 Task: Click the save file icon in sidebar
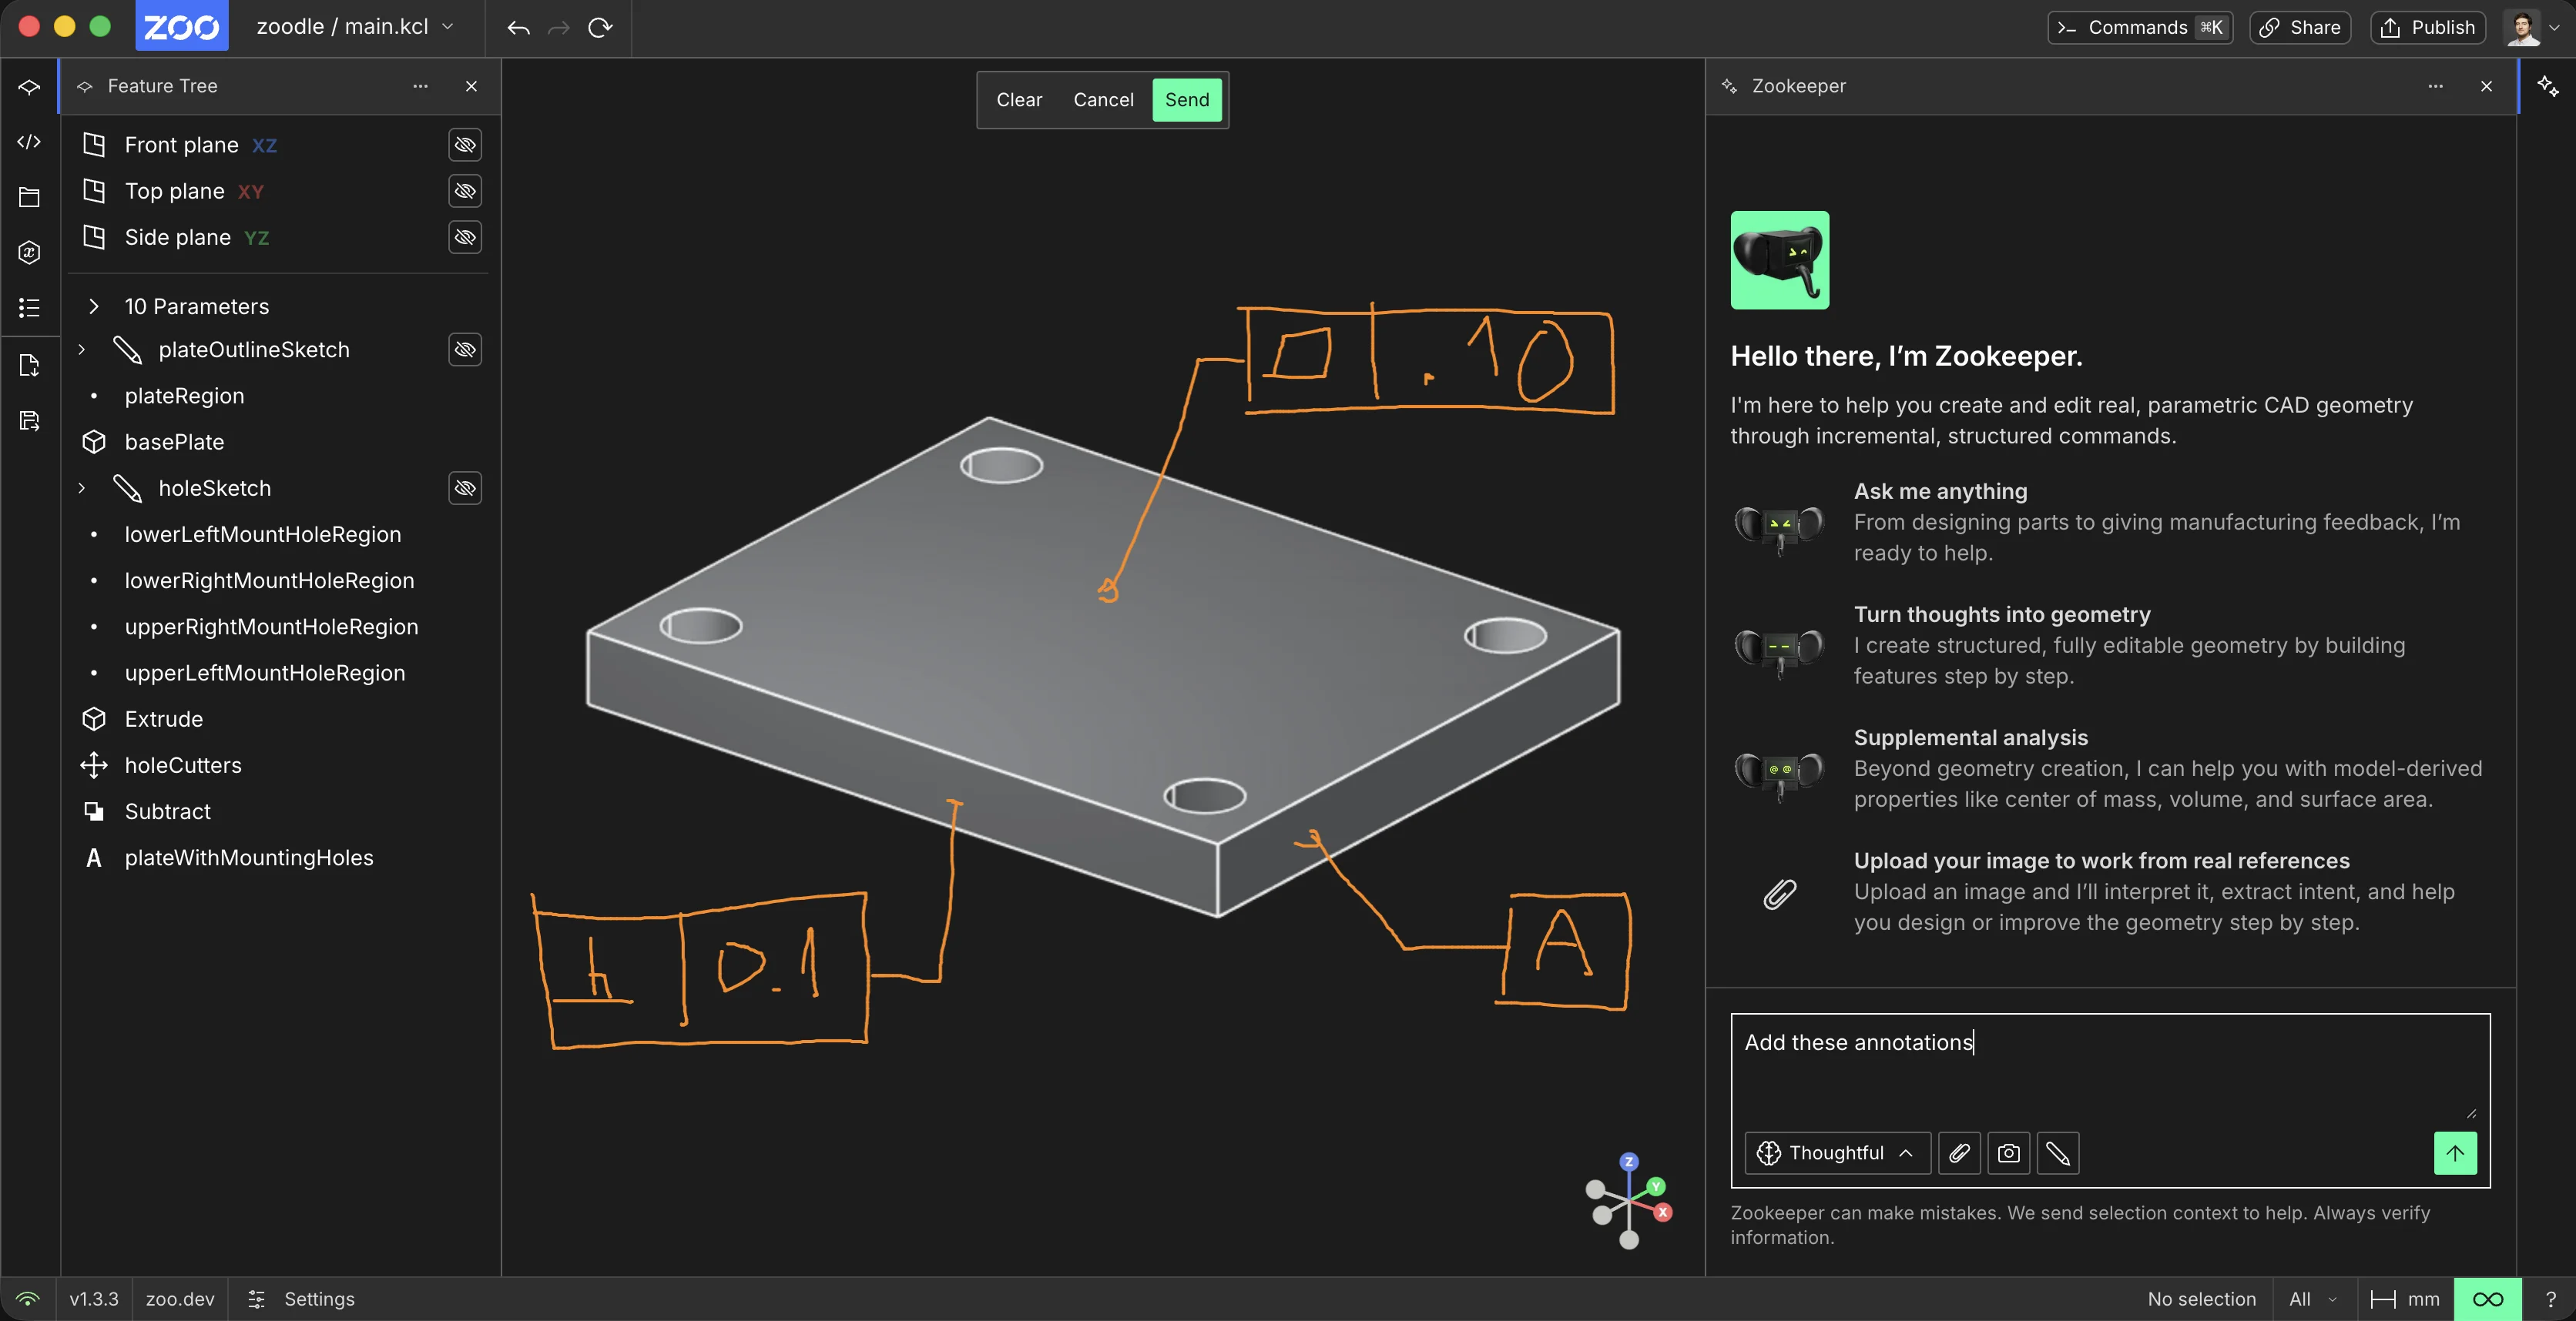click(29, 420)
